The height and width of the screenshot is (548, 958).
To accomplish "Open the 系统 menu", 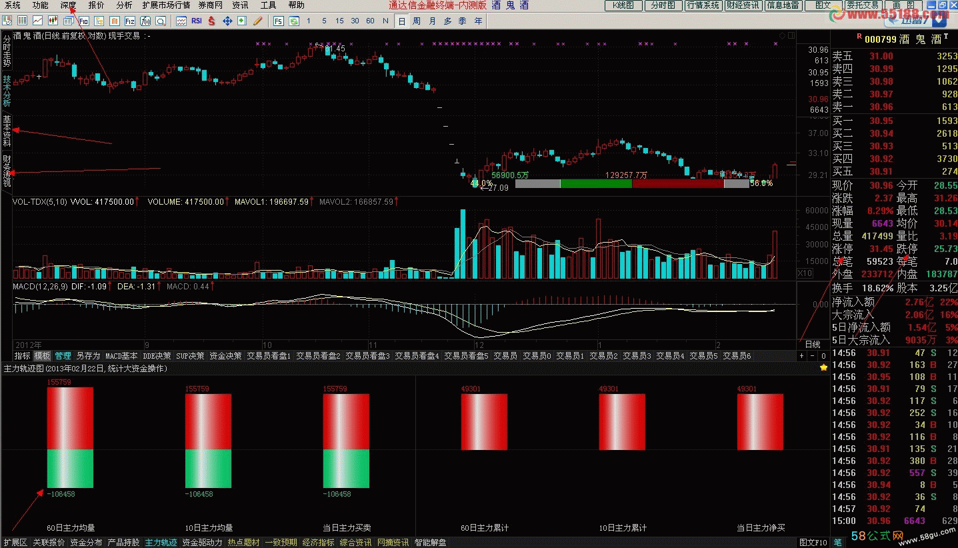I will (x=13, y=5).
